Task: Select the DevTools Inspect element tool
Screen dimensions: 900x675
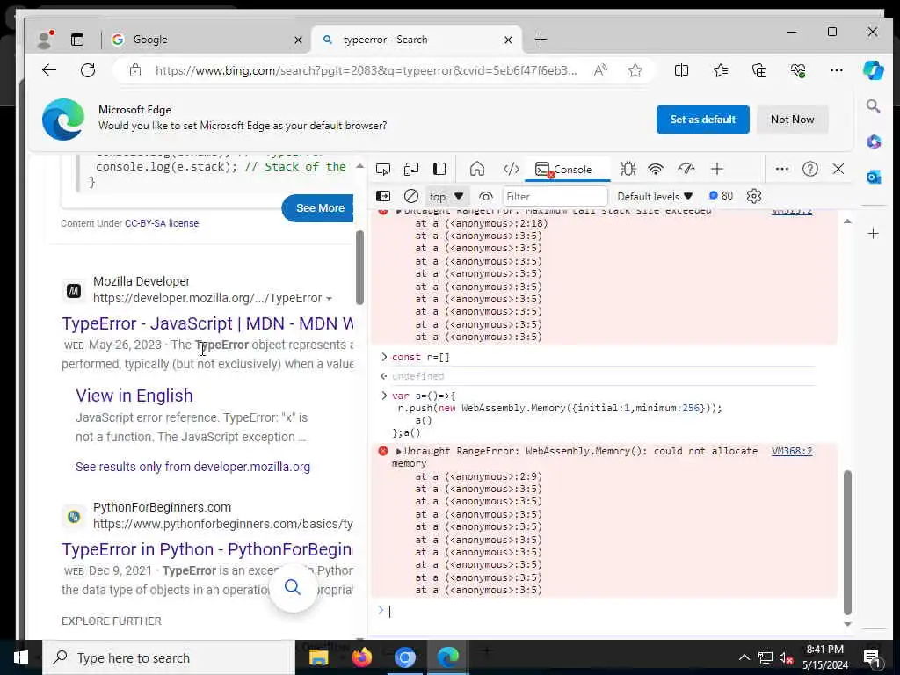Action: tap(383, 169)
